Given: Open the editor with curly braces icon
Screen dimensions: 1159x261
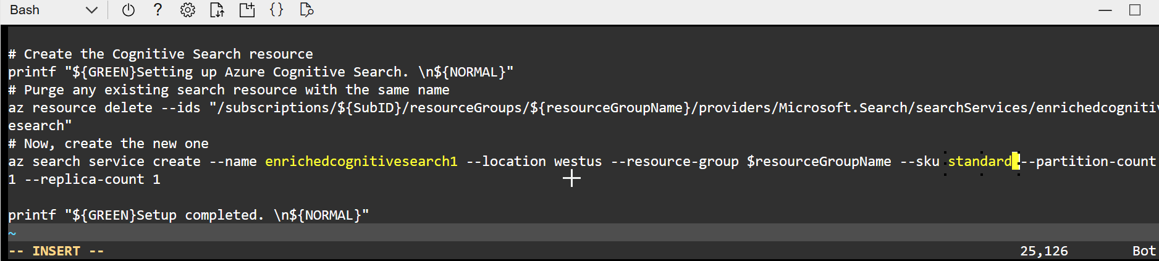Looking at the screenshot, I should click(x=277, y=10).
